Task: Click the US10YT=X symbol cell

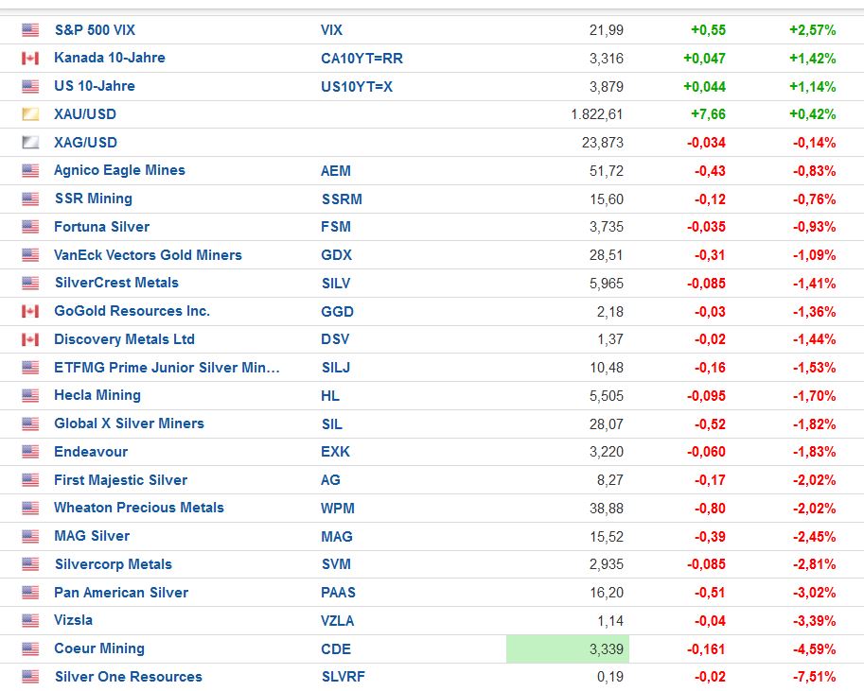Action: (355, 86)
